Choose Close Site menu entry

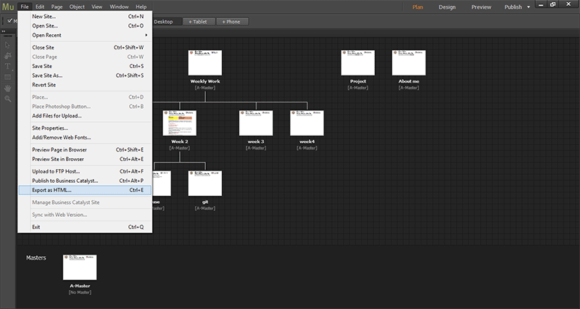85,47
